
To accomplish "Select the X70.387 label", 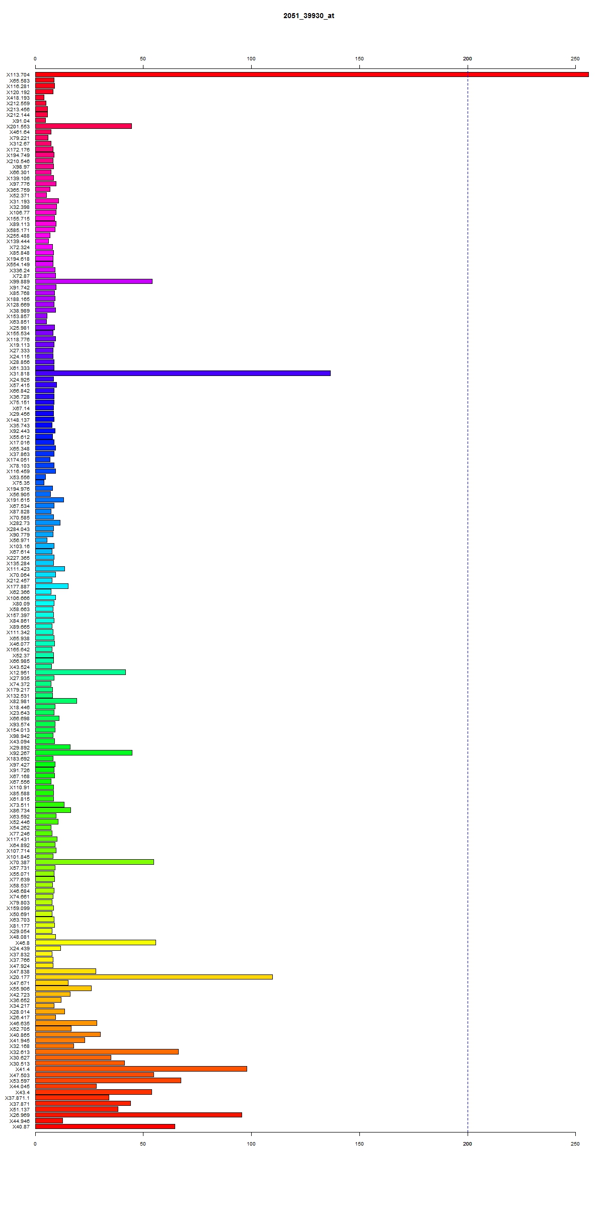I will click(x=20, y=862).
